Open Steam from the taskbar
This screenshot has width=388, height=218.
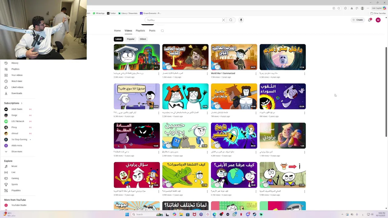pos(254,214)
